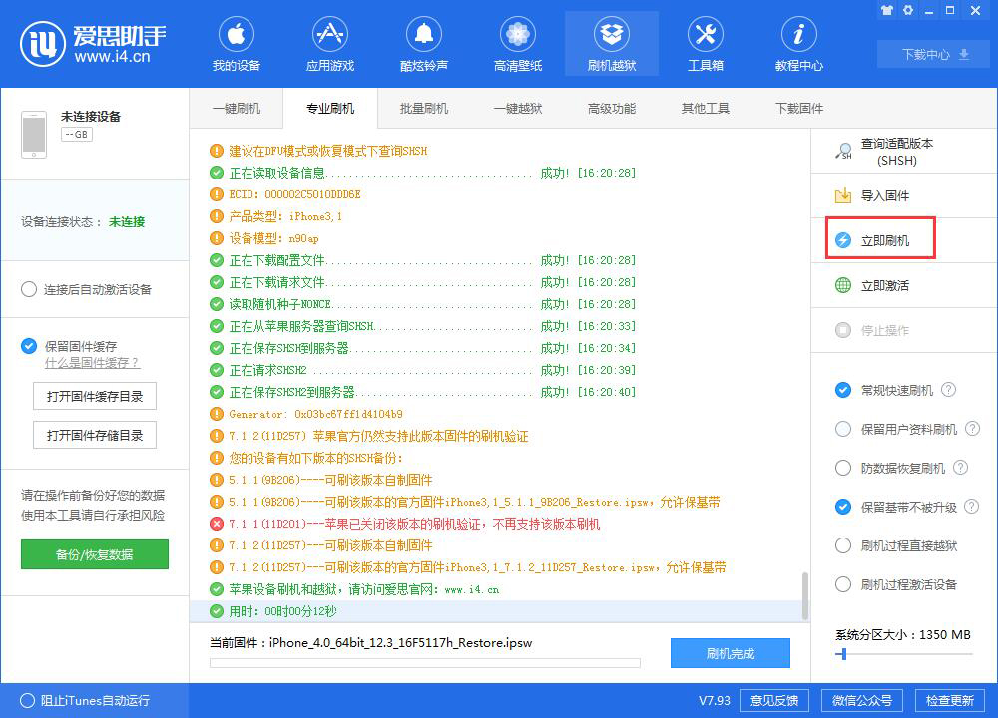Switch to 其他工具 tab
The image size is (998, 718).
click(706, 108)
